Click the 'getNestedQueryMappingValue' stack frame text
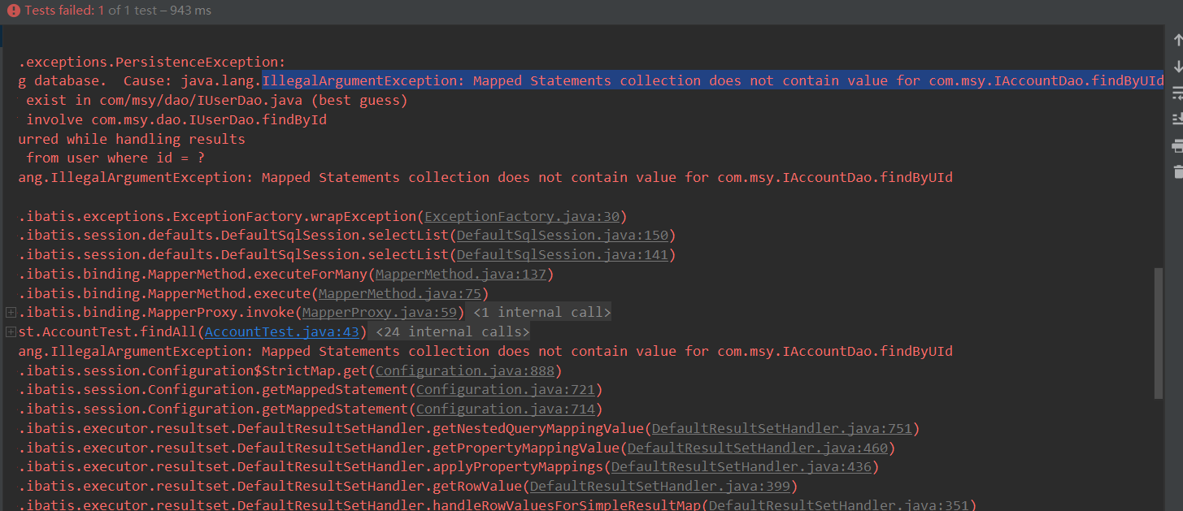Screen dimensions: 1183x511 point(538,428)
